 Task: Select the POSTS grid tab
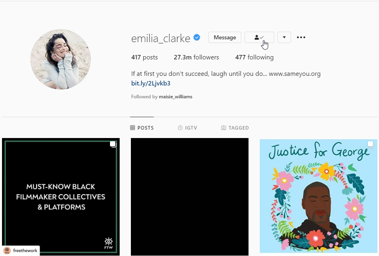[142, 128]
